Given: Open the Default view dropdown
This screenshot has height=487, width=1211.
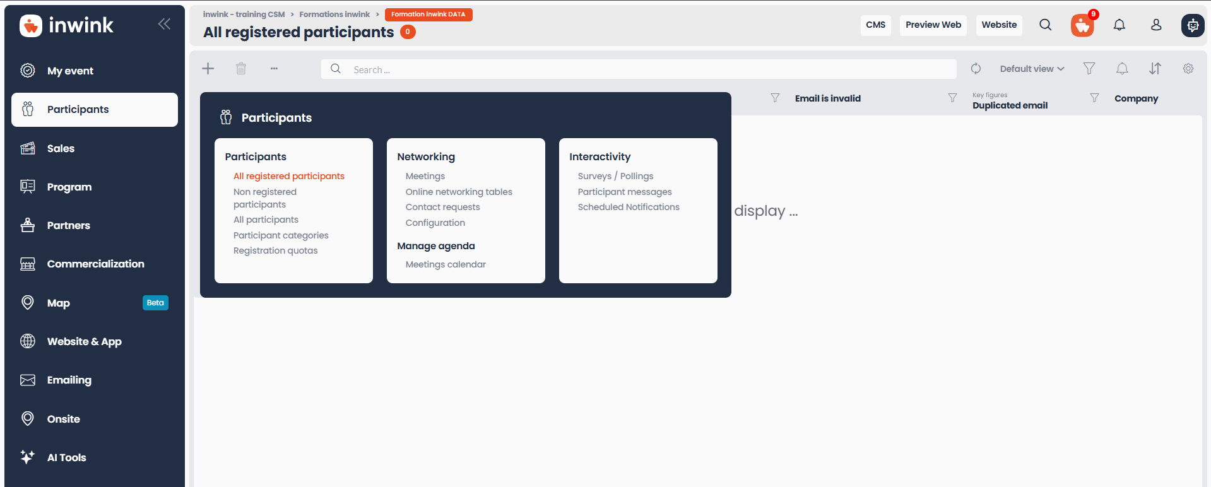Looking at the screenshot, I should pyautogui.click(x=1032, y=69).
